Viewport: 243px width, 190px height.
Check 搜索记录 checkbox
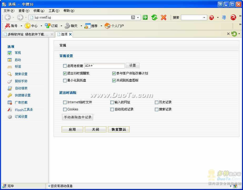(x=156, y=110)
